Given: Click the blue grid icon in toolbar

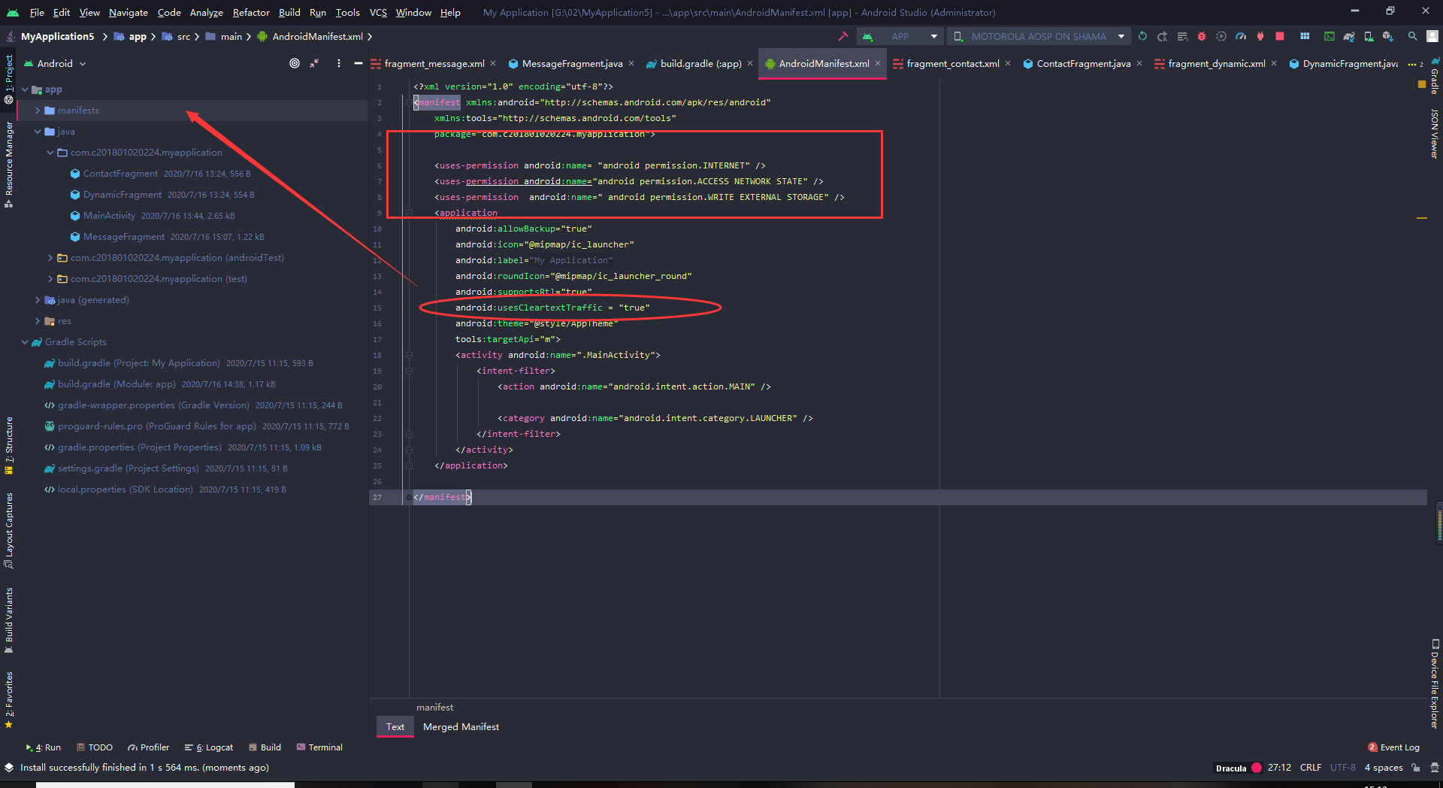Looking at the screenshot, I should pyautogui.click(x=1305, y=36).
